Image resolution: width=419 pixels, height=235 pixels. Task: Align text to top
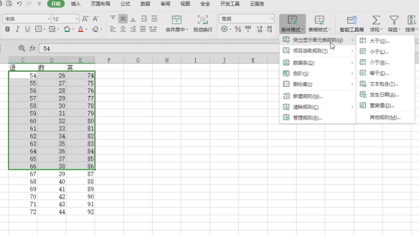(113, 18)
